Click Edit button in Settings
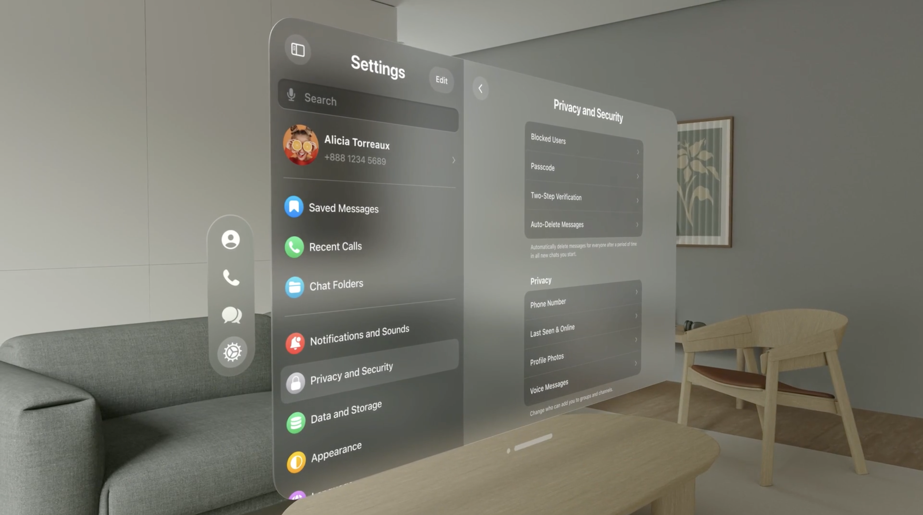923x515 pixels. point(442,80)
